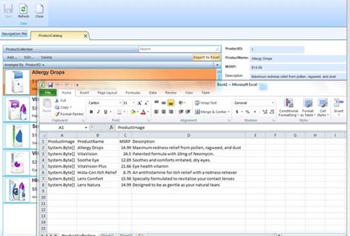Click Decrease Indent icon

coord(181,112)
